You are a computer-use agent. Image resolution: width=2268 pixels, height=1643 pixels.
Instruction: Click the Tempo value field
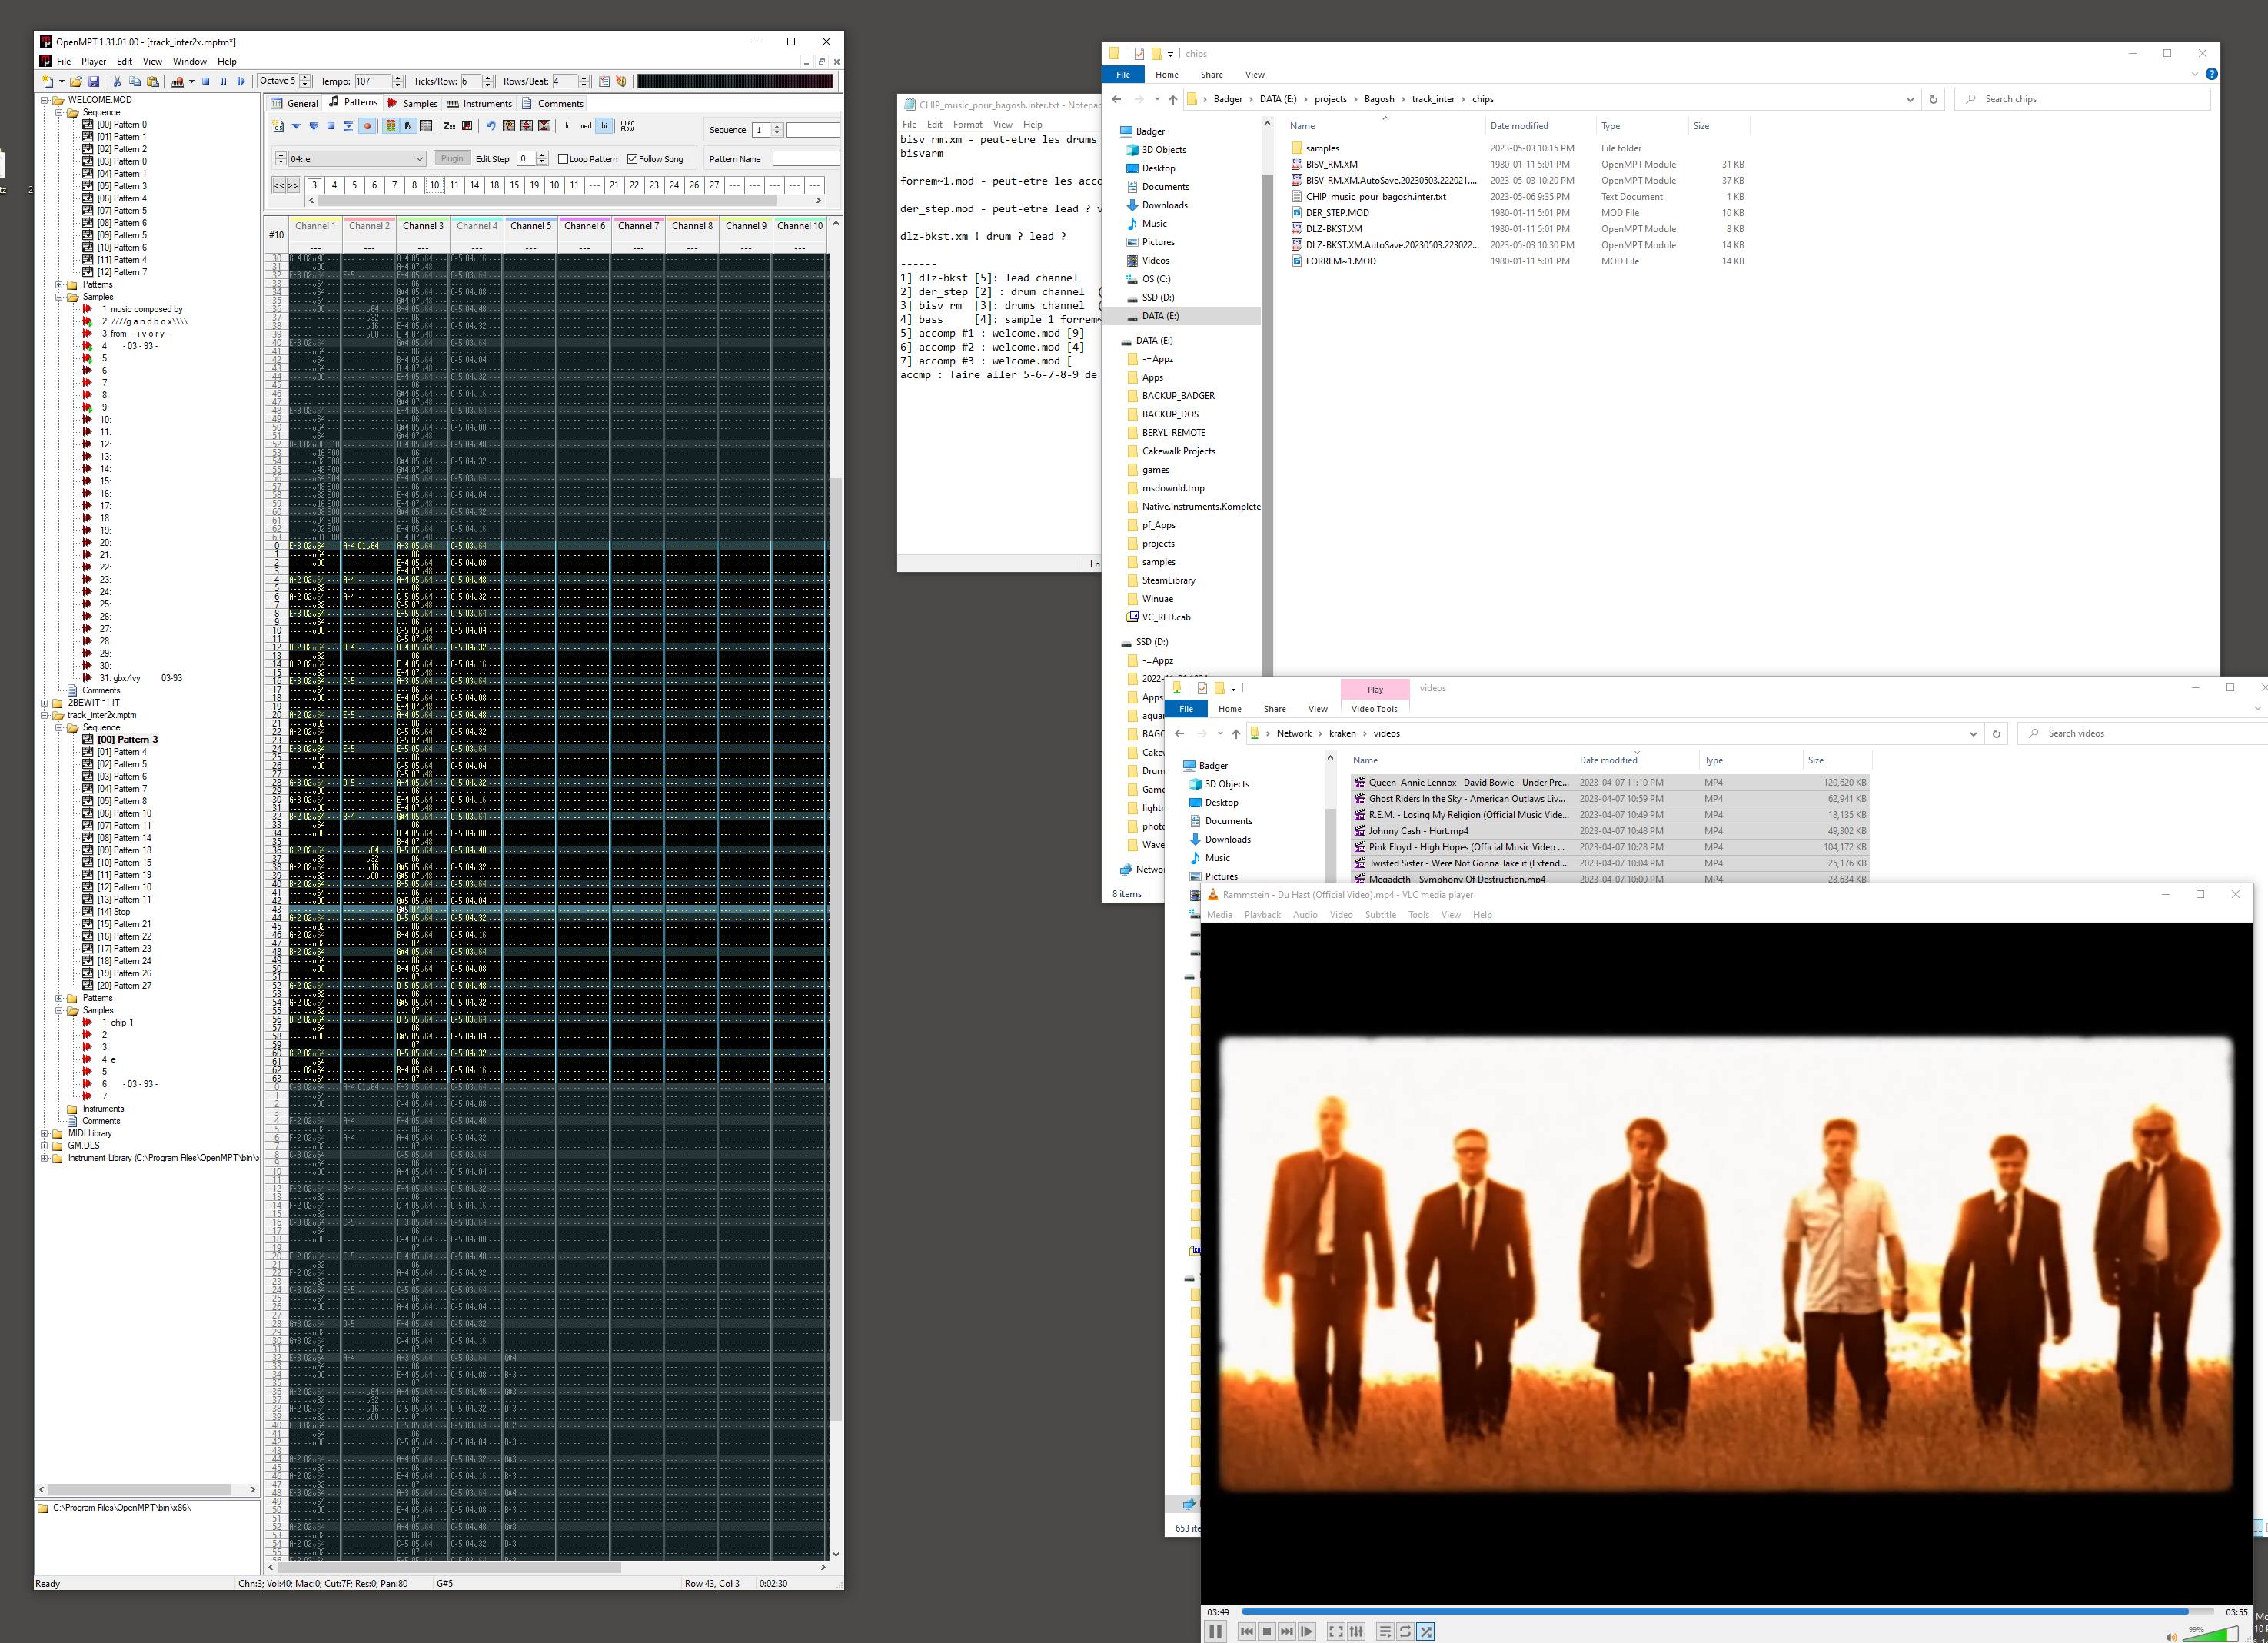click(372, 81)
